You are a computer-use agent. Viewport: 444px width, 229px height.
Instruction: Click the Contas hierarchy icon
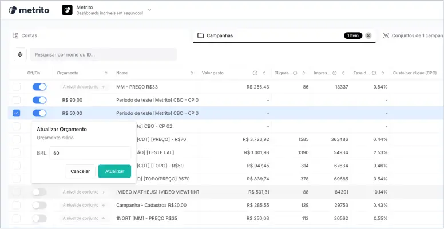tap(15, 35)
